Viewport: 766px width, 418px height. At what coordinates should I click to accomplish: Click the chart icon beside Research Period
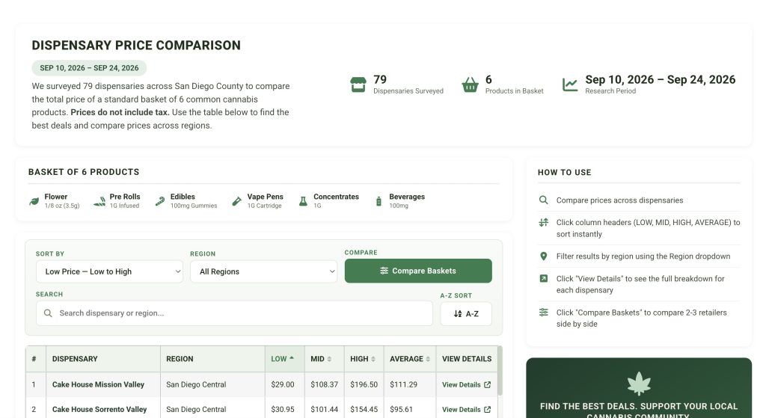(x=569, y=84)
